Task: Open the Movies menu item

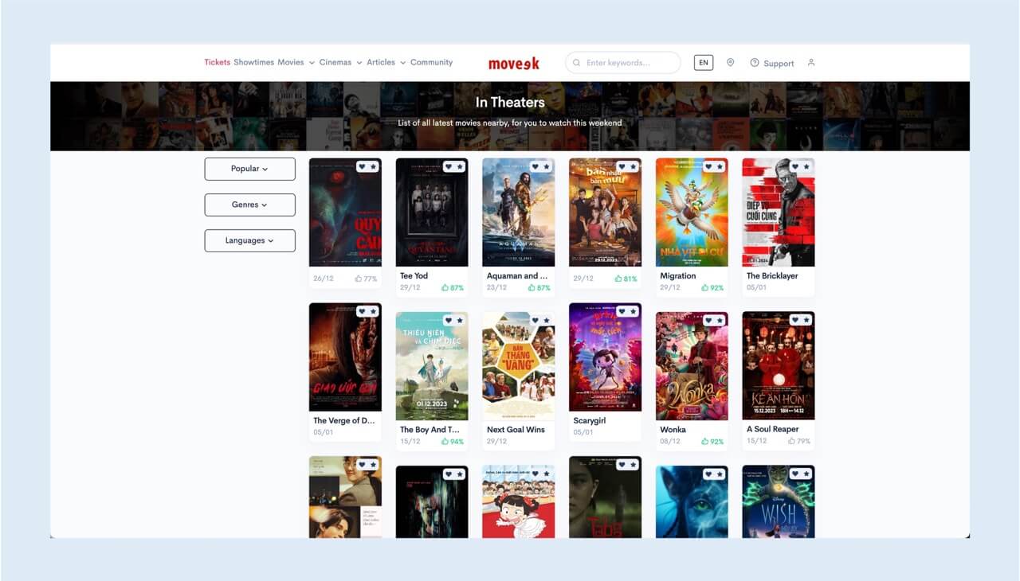Action: pos(291,62)
